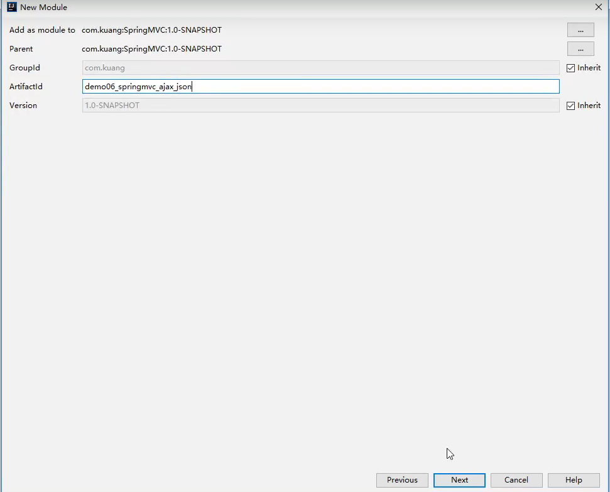Image resolution: width=610 pixels, height=492 pixels.
Task: Click the Version field 1.0-SNAPSHOT
Action: point(320,106)
